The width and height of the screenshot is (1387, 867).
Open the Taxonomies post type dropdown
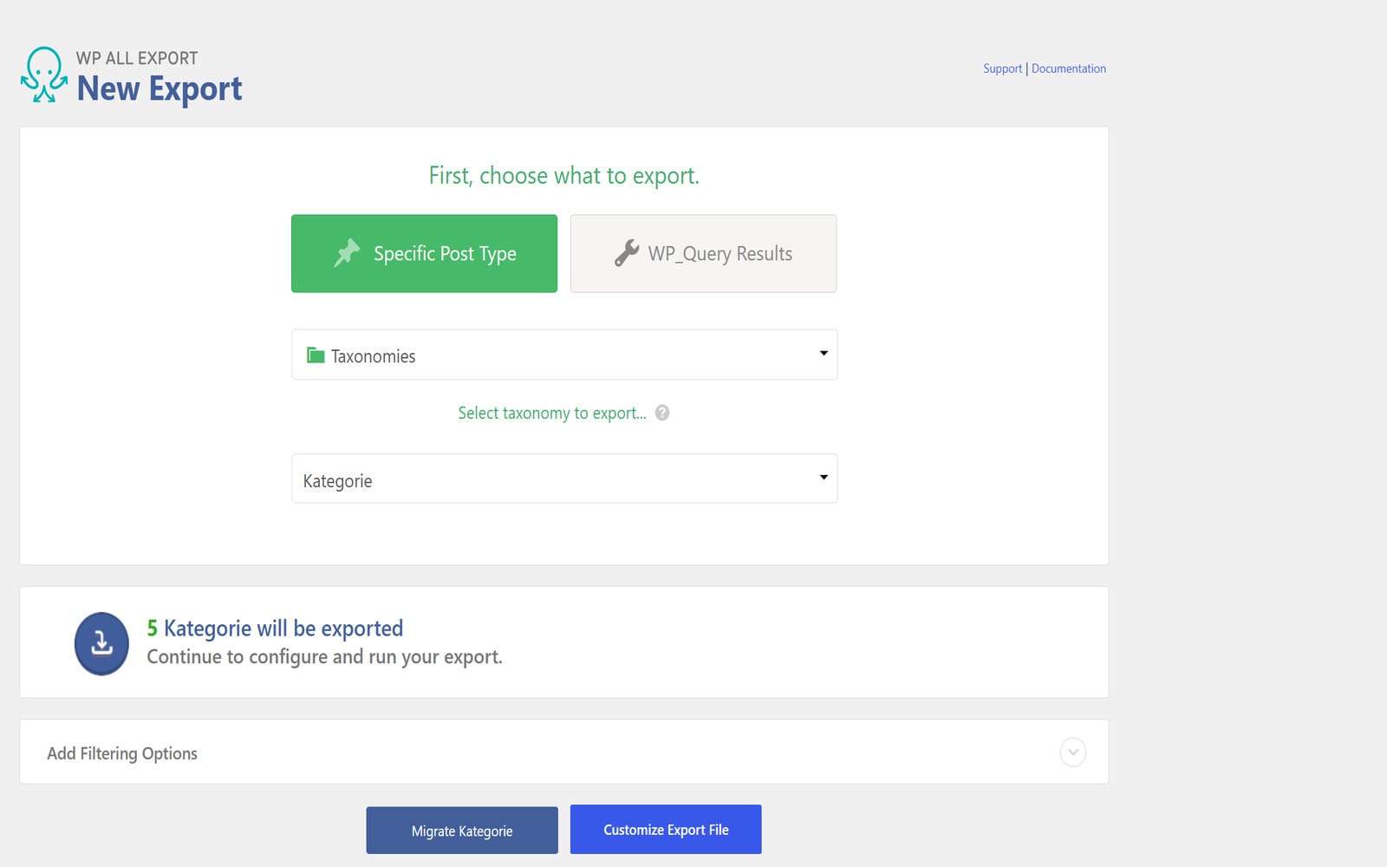(x=564, y=355)
